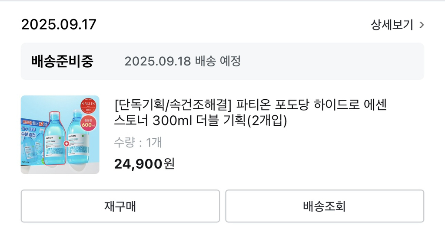Click the 수량 : 1개 quantity label
Screen dimensions: 445x235
(x=138, y=142)
